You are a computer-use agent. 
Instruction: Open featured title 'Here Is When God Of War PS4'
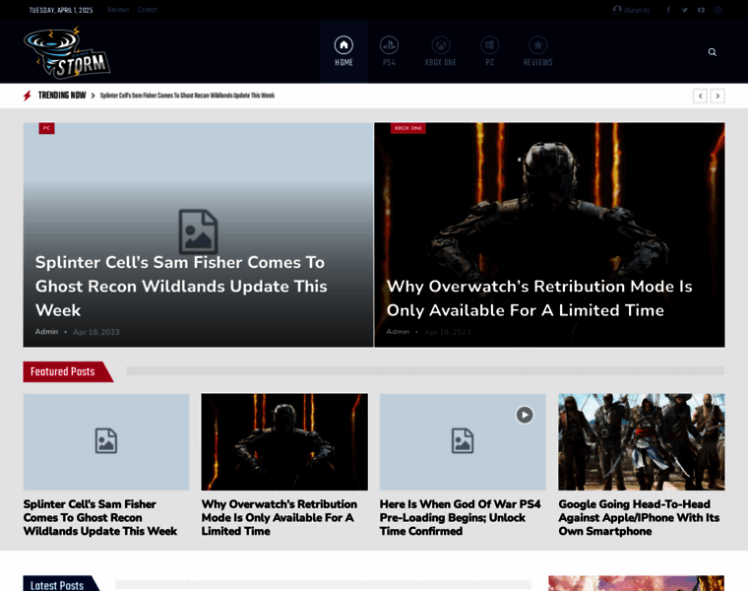[461, 517]
